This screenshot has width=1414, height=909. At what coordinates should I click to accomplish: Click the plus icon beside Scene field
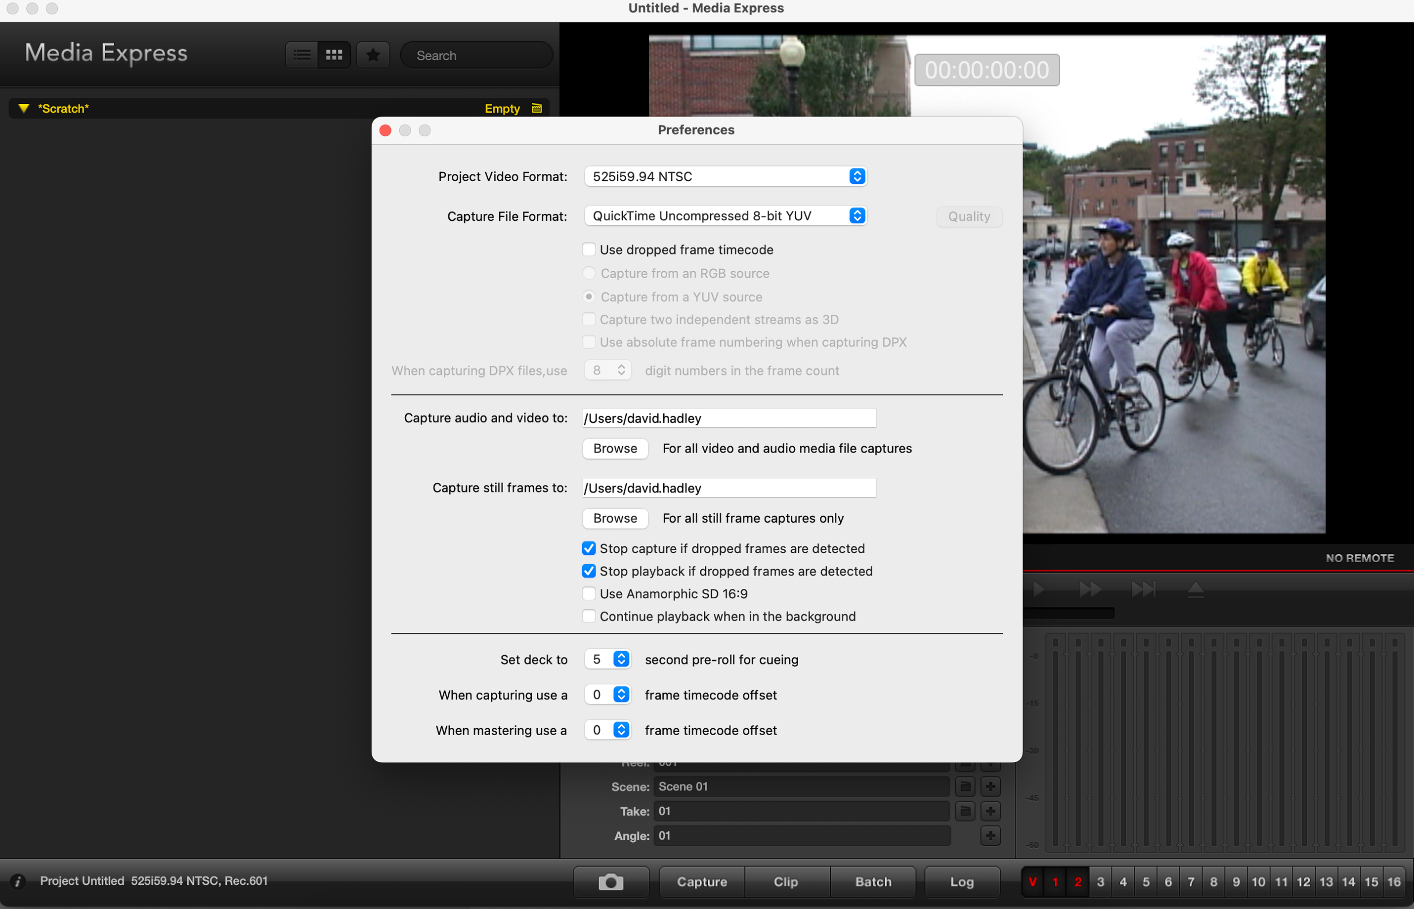pos(990,786)
